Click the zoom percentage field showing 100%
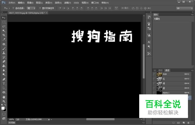 12,119
